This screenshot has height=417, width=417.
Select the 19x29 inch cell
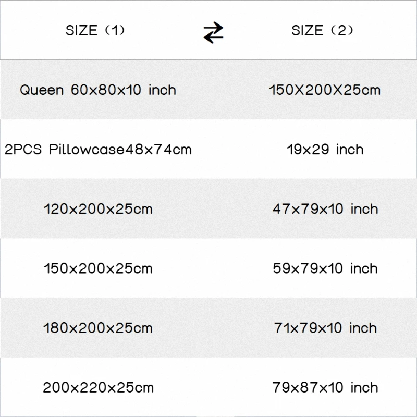tap(325, 150)
